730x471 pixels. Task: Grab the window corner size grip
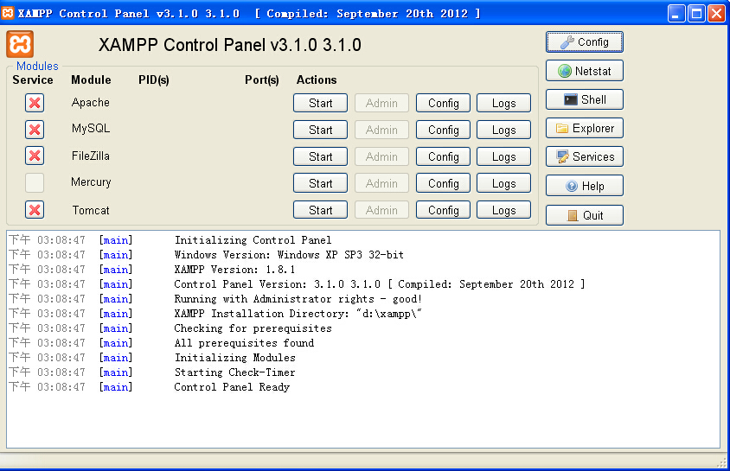pyautogui.click(x=722, y=462)
